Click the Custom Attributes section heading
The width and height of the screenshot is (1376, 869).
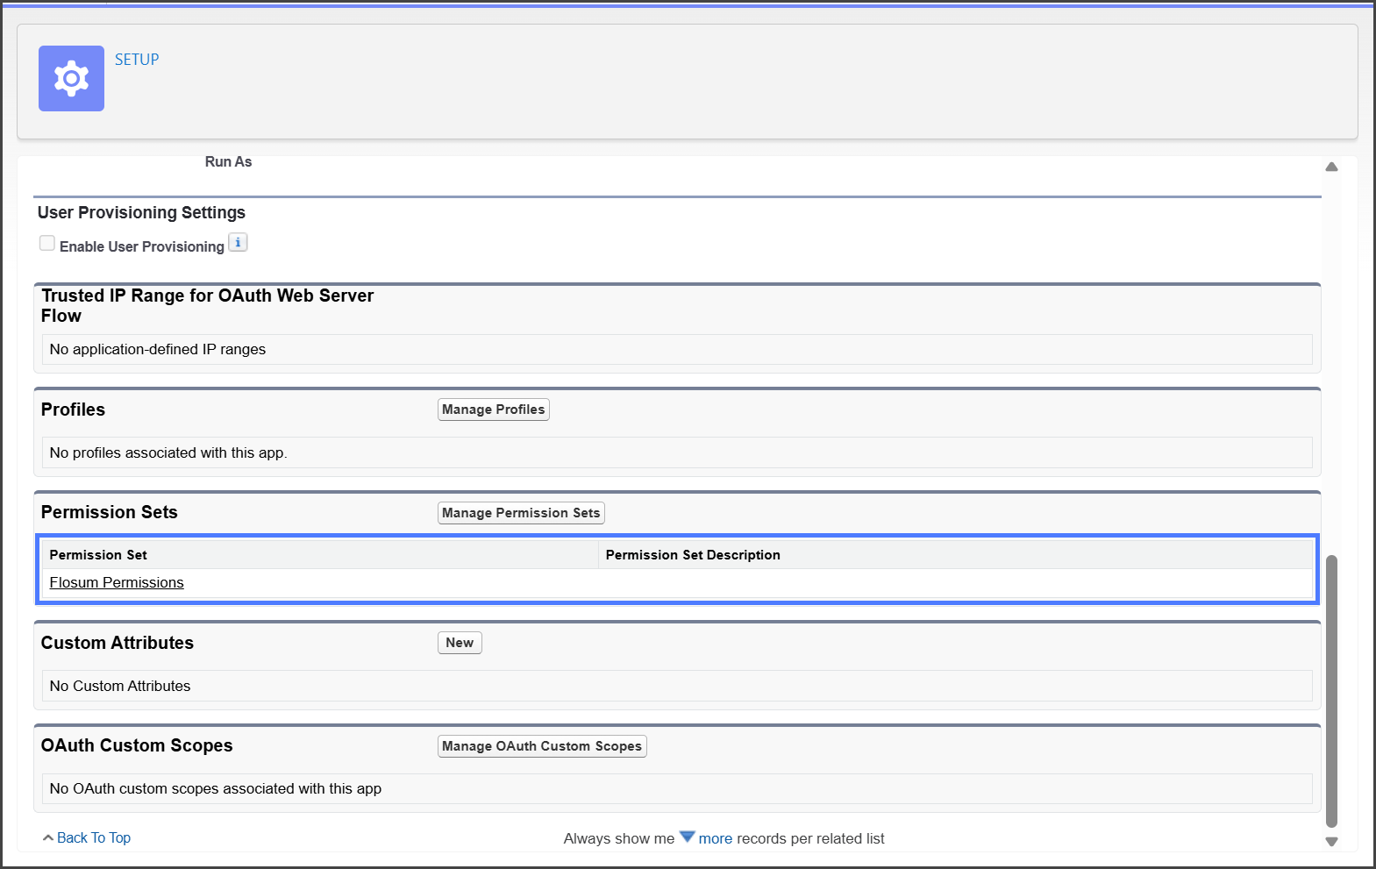point(118,643)
